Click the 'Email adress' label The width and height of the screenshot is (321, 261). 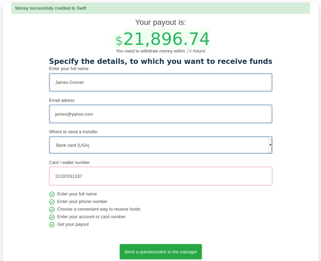[x=62, y=100]
